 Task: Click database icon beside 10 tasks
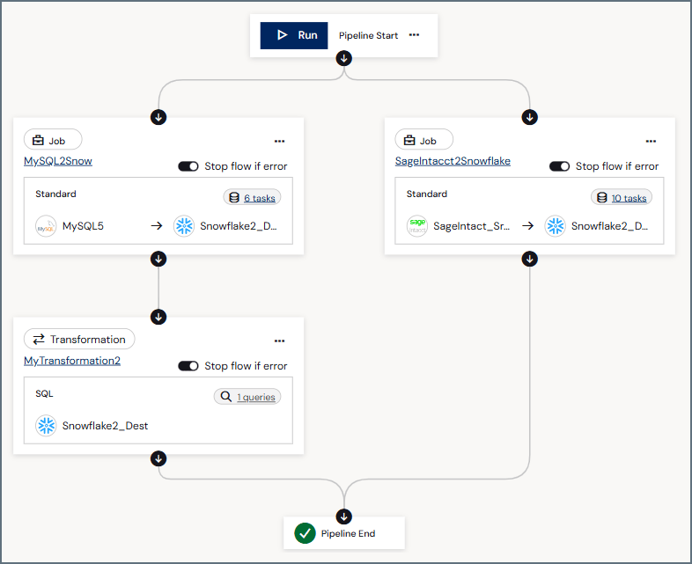[x=602, y=198]
